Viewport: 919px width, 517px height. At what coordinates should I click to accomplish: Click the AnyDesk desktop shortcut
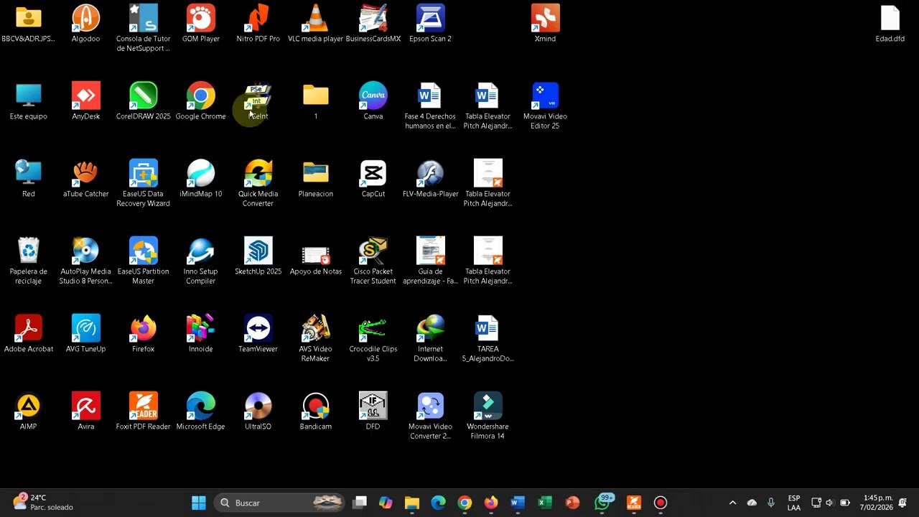pyautogui.click(x=85, y=96)
